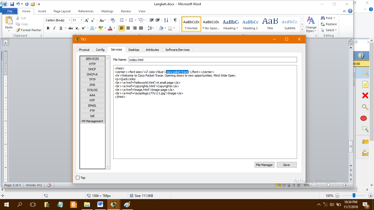Switch to the References ribbon tab
This screenshot has width=374, height=210.
pos(86,11)
